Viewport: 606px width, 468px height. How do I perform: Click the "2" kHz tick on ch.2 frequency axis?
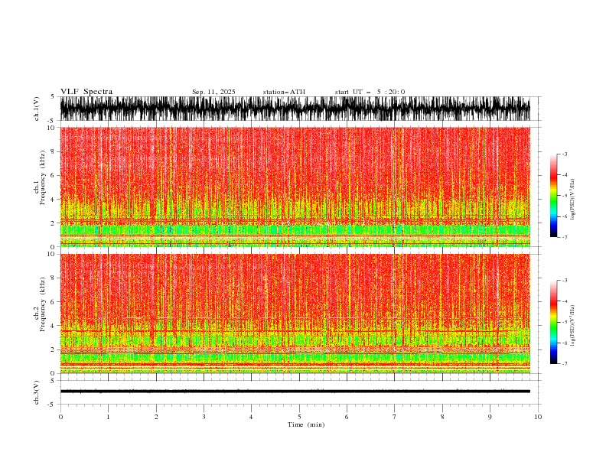(53, 349)
